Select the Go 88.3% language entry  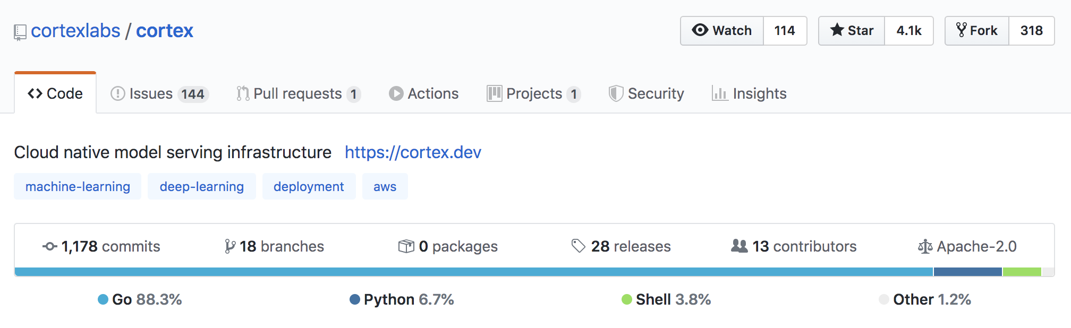pos(140,299)
